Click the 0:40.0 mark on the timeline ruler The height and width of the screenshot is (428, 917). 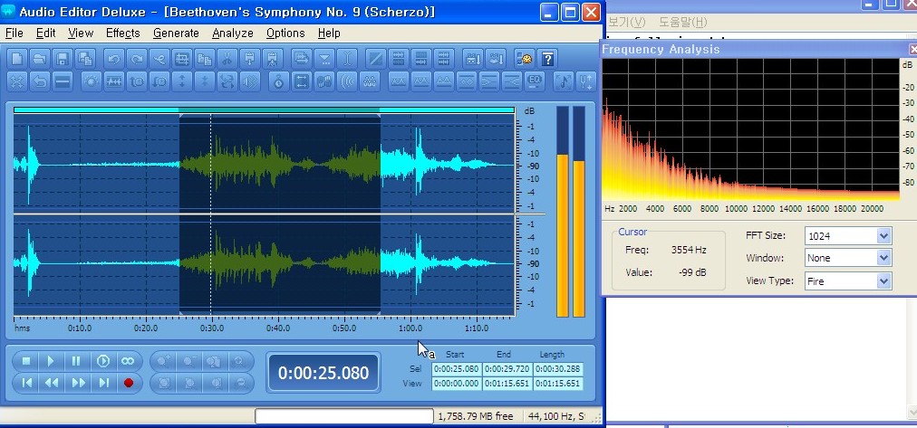(278, 328)
